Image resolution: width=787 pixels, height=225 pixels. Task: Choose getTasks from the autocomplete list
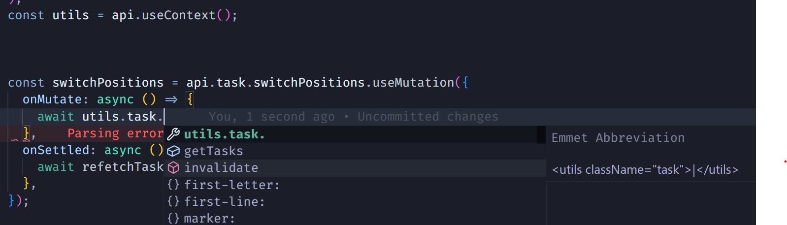[213, 151]
